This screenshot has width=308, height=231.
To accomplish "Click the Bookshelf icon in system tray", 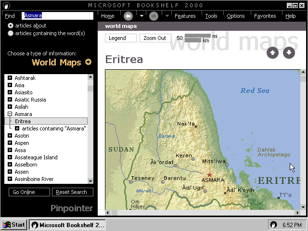I will click(273, 225).
